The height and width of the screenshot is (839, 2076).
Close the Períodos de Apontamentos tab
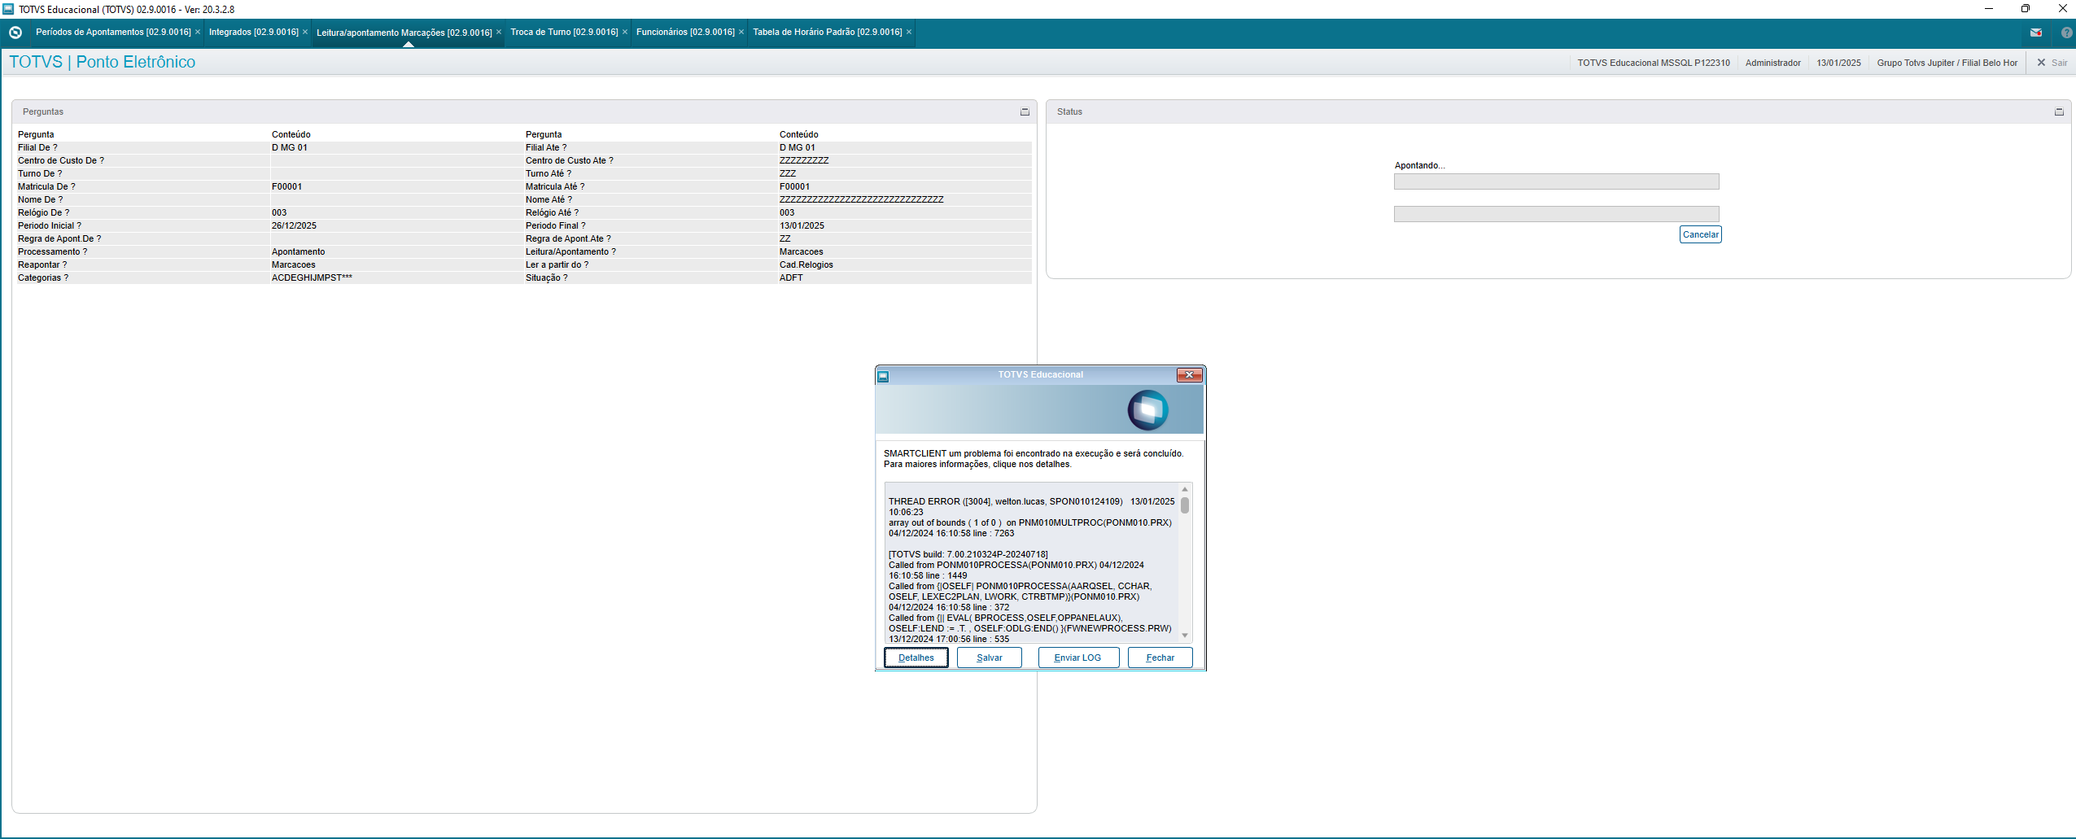198,32
